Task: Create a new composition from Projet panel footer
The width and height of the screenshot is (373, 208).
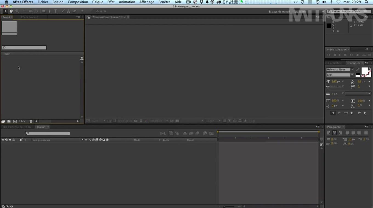Action: 15,121
